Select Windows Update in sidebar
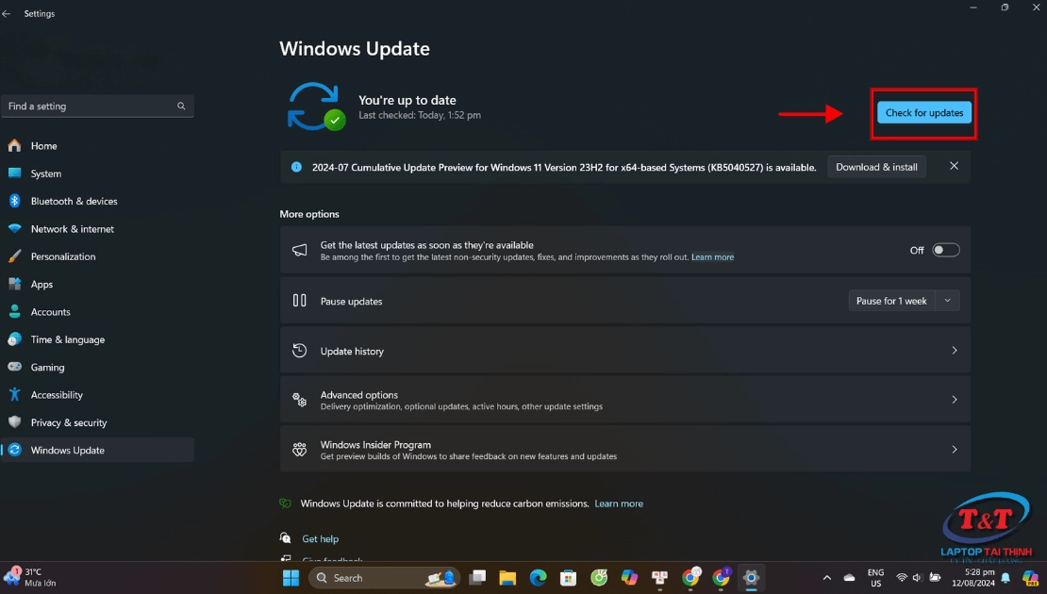This screenshot has height=594, width=1047. pyautogui.click(x=97, y=451)
